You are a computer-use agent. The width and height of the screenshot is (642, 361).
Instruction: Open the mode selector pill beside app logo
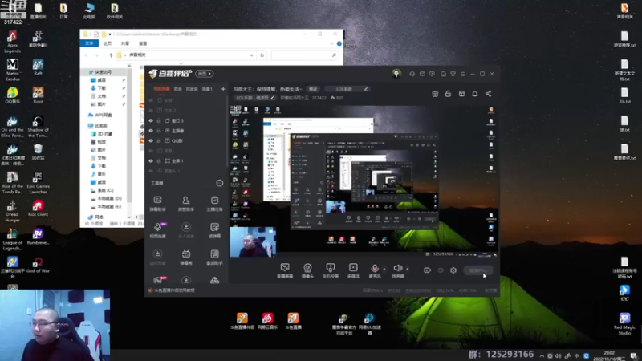[205, 74]
